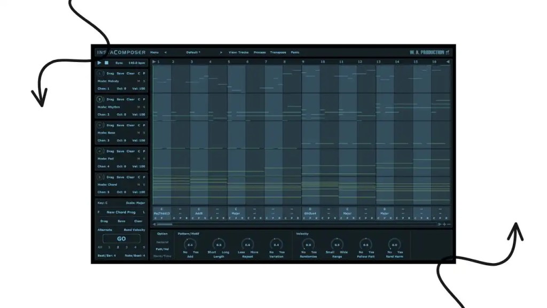
Task: Click the timeline end marker arrow
Action: (x=448, y=62)
